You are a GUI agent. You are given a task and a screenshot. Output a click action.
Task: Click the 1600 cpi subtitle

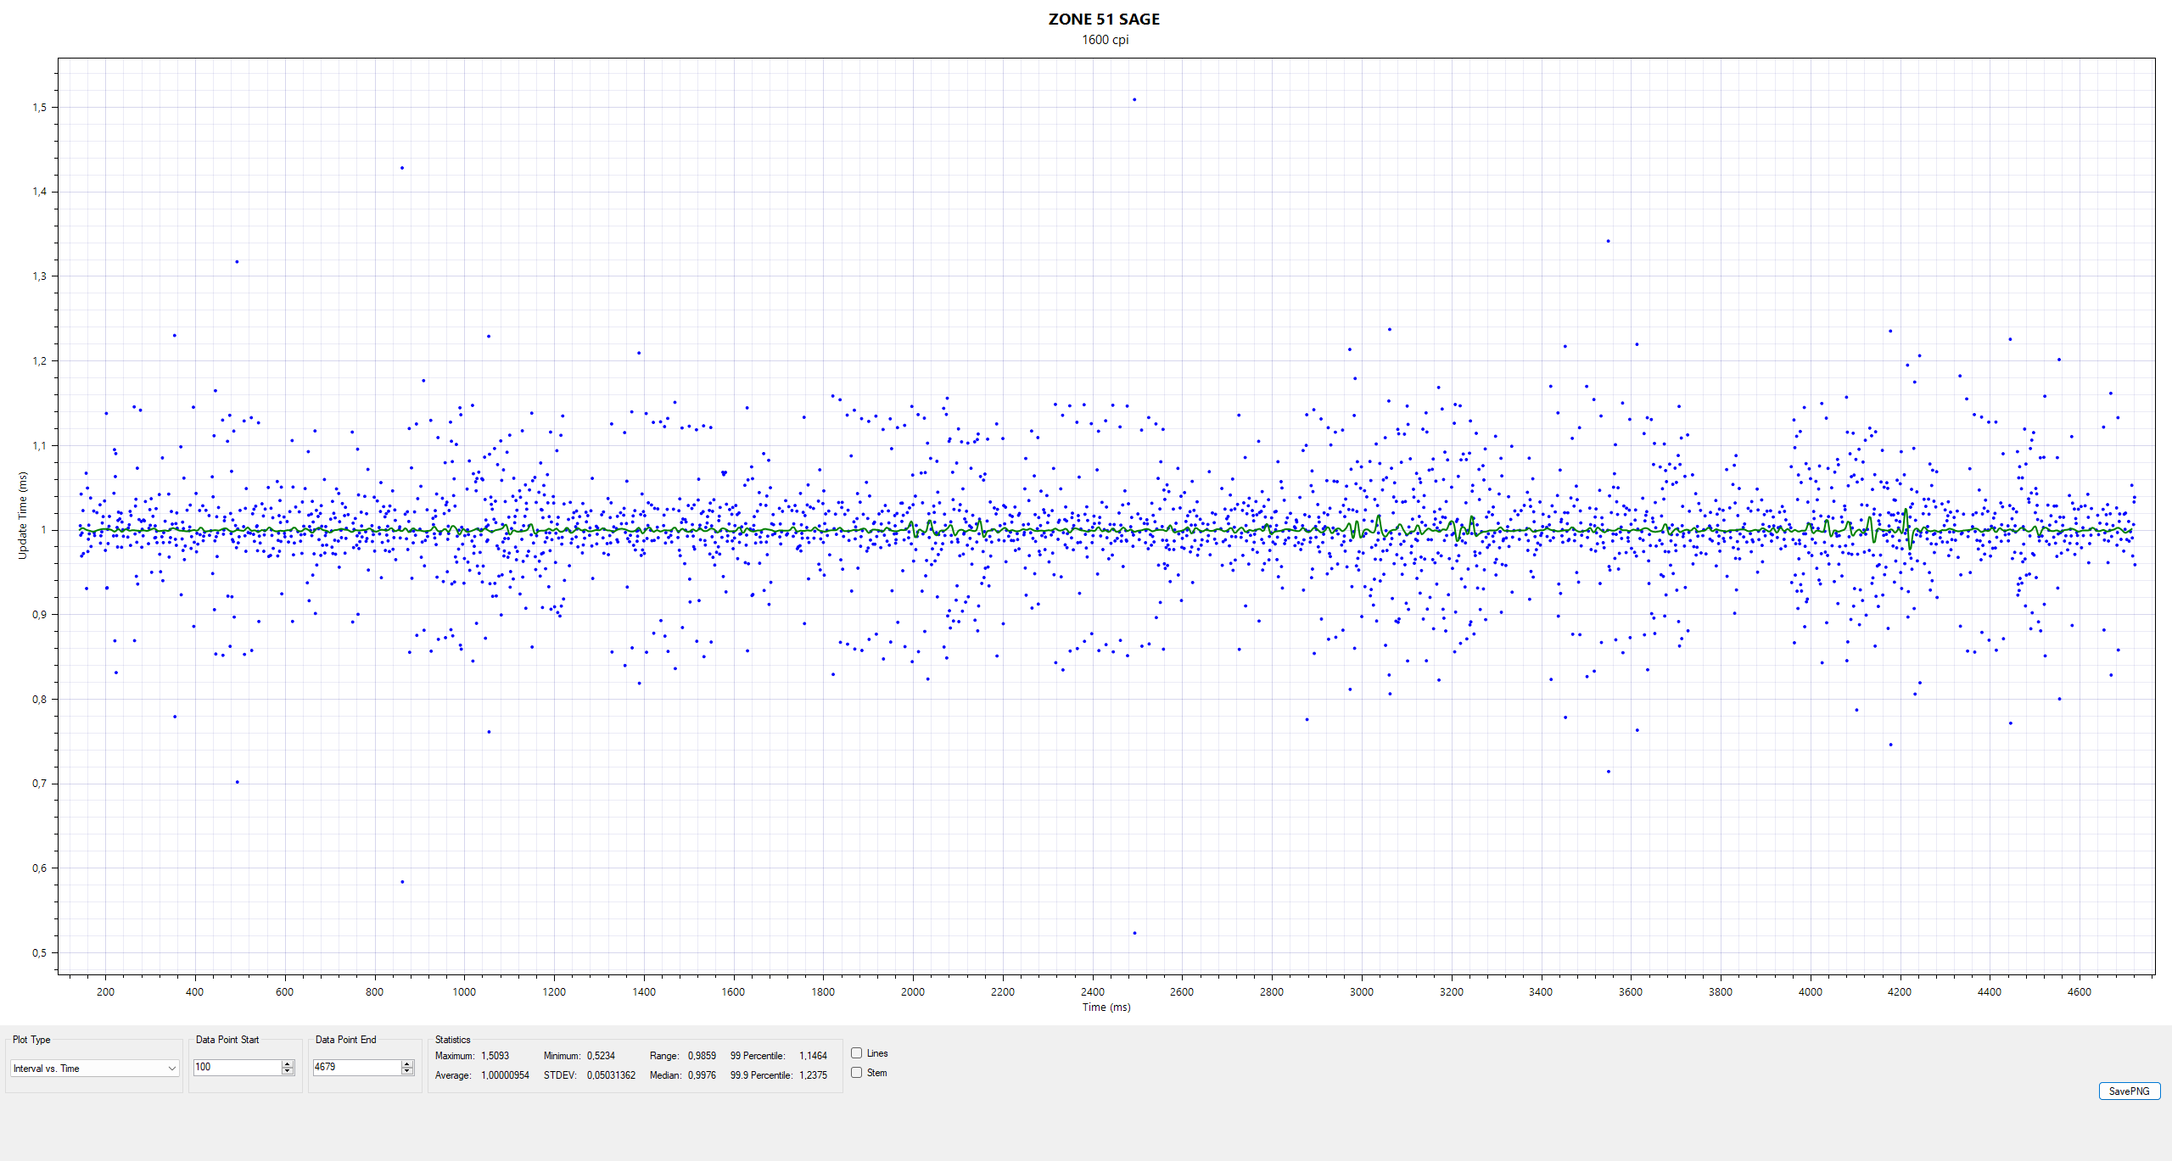coord(1105,40)
